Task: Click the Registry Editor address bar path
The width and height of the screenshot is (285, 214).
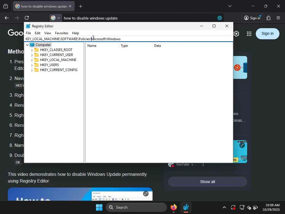Action: 128,39
